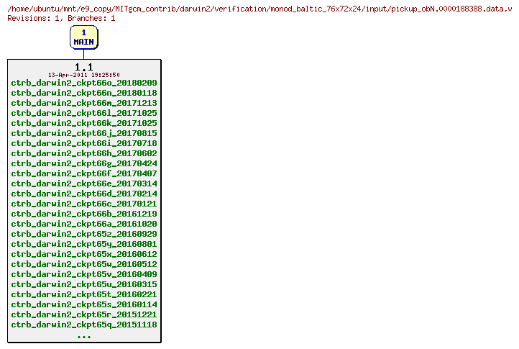The width and height of the screenshot is (519, 349).
Task: Select tag ctrb_darwin2_ckpt65r_20151221
Action: pos(84,314)
